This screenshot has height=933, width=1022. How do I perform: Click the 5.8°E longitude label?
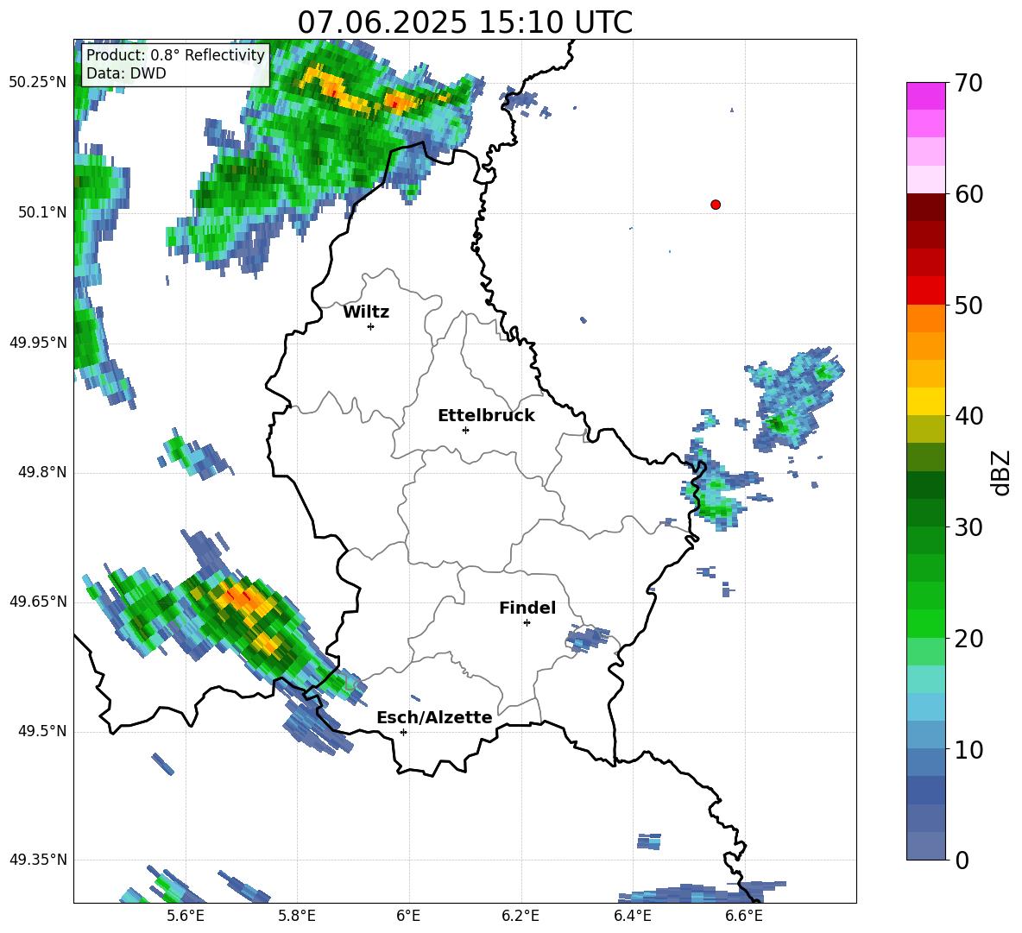(x=297, y=916)
